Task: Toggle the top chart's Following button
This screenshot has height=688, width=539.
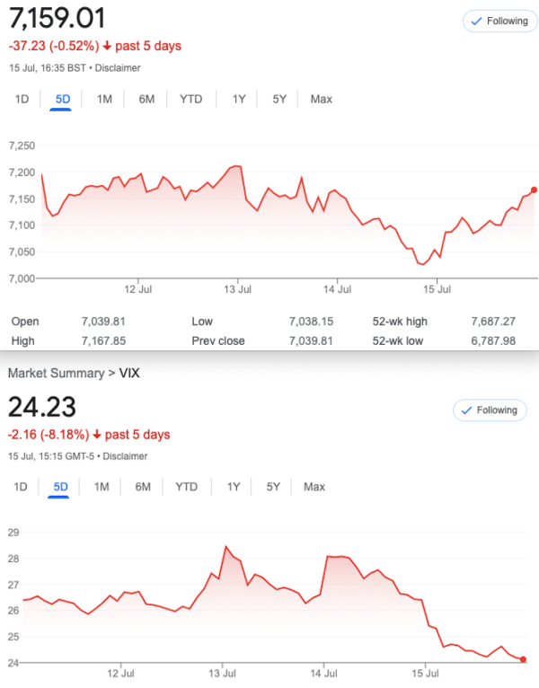Action: pyautogui.click(x=500, y=21)
